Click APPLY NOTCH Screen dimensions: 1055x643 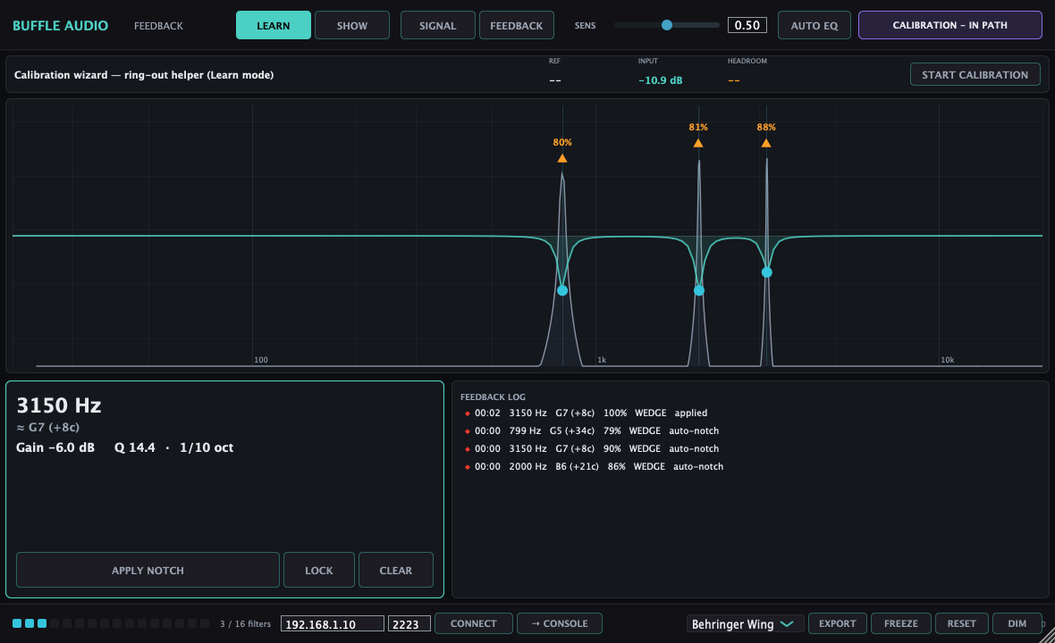(148, 571)
